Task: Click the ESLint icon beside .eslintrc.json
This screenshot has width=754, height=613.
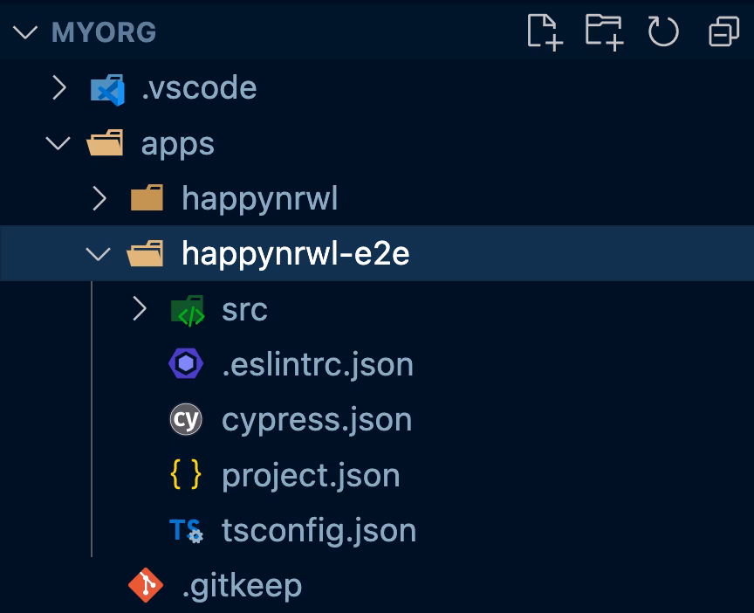Action: coord(186,364)
